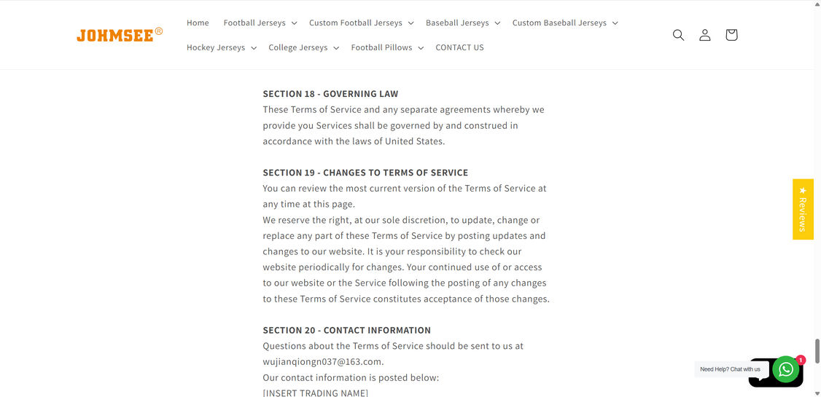Open the CONTACT US page
Viewport: 821px width, 397px height.
click(459, 47)
